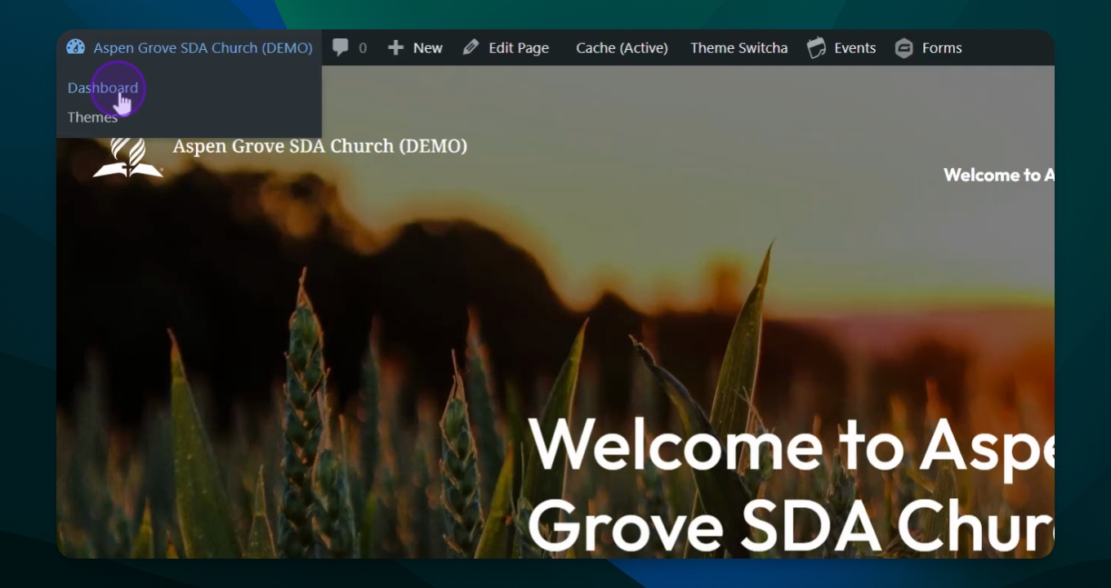Click the church logo in site header

(127, 157)
